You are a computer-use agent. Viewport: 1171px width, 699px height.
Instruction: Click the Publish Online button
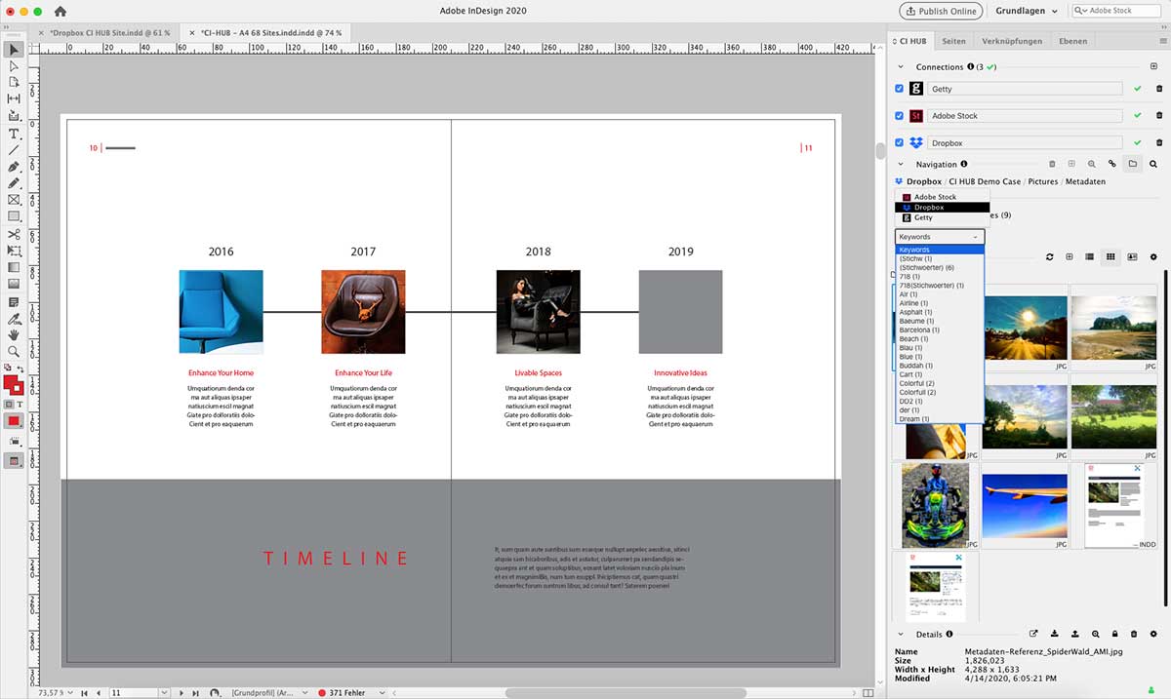[x=941, y=11]
